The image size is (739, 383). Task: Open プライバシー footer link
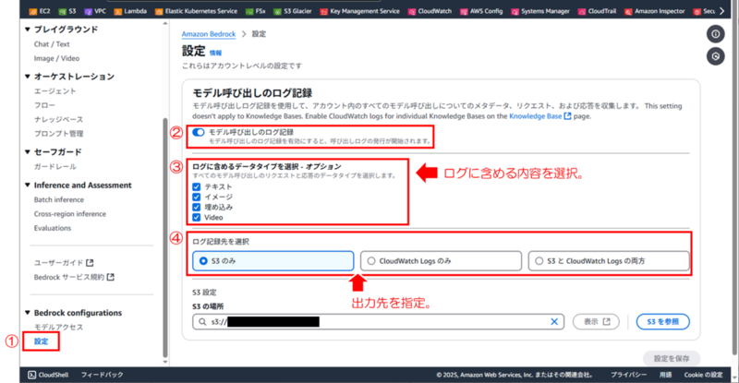(x=629, y=375)
